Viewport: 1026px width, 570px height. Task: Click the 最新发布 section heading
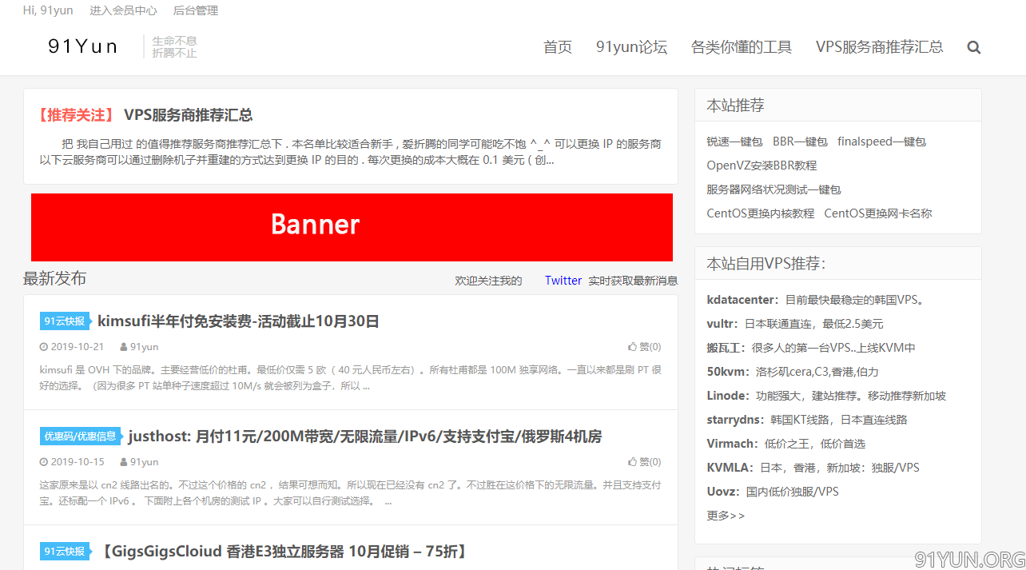pos(55,278)
